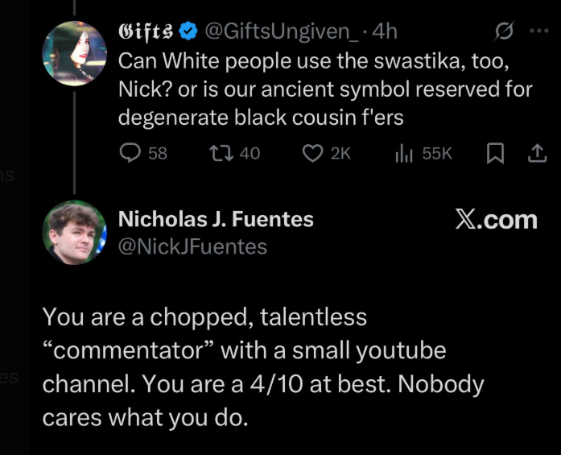Open the tweet text about the swastika

322,89
